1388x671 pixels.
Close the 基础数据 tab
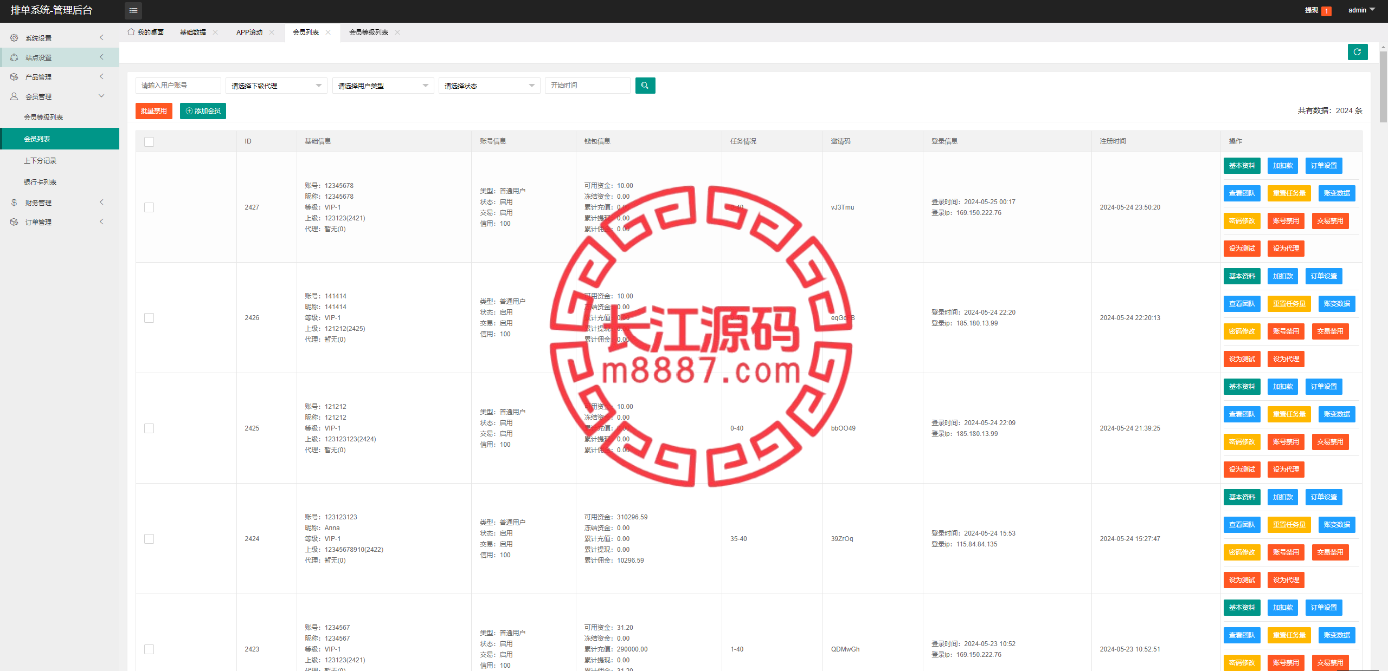[216, 32]
